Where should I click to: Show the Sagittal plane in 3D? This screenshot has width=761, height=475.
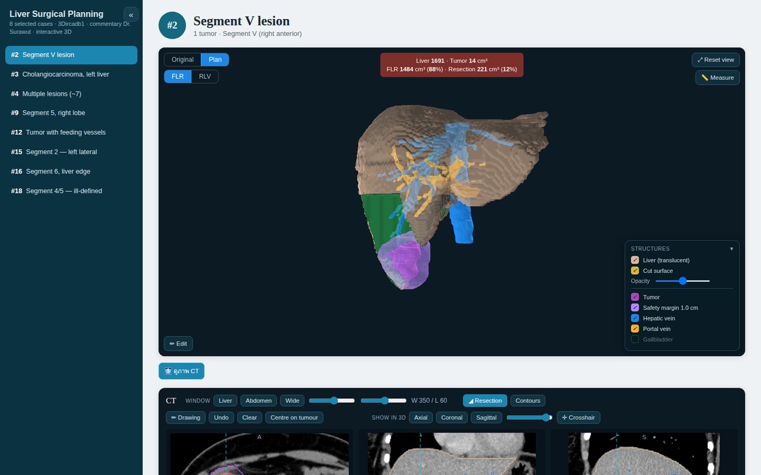(x=486, y=417)
